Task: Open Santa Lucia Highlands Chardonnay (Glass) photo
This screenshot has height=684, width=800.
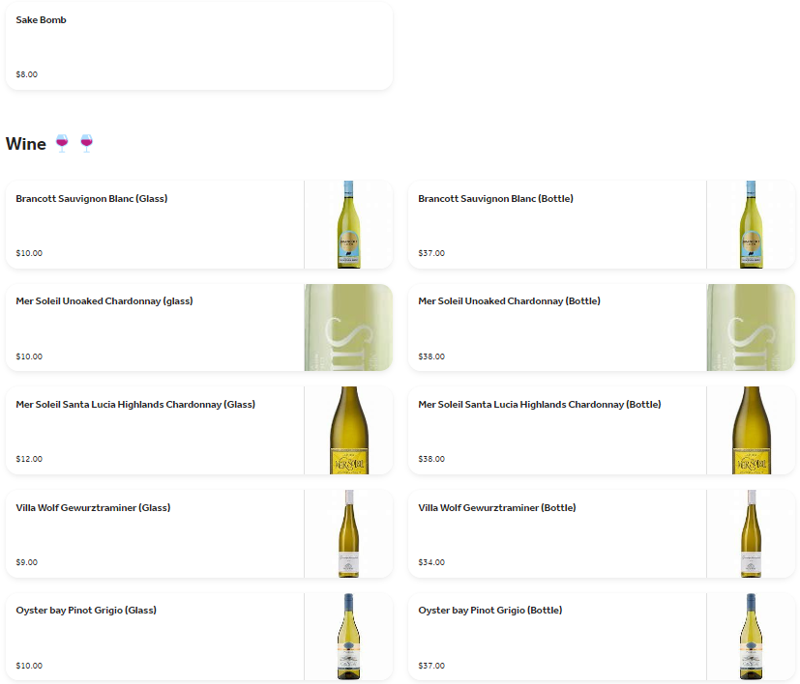Action: click(x=348, y=430)
